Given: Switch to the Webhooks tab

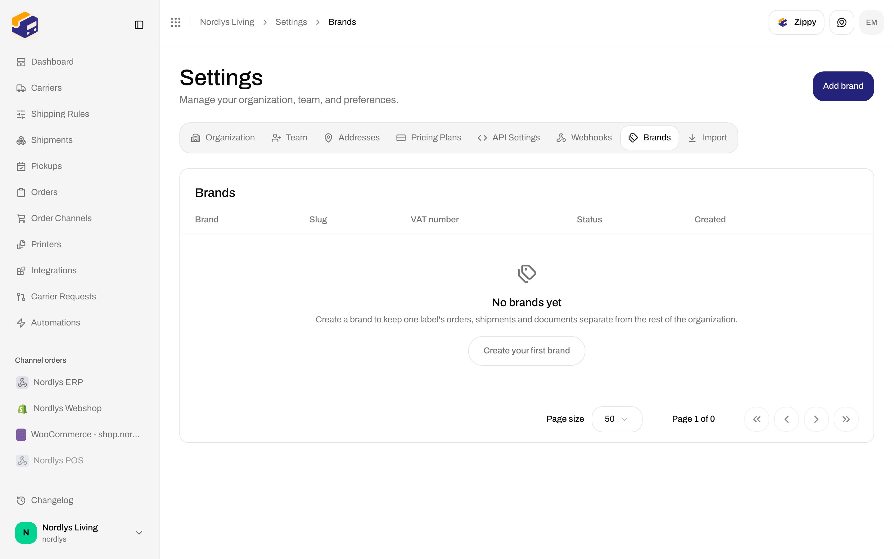Looking at the screenshot, I should (584, 138).
